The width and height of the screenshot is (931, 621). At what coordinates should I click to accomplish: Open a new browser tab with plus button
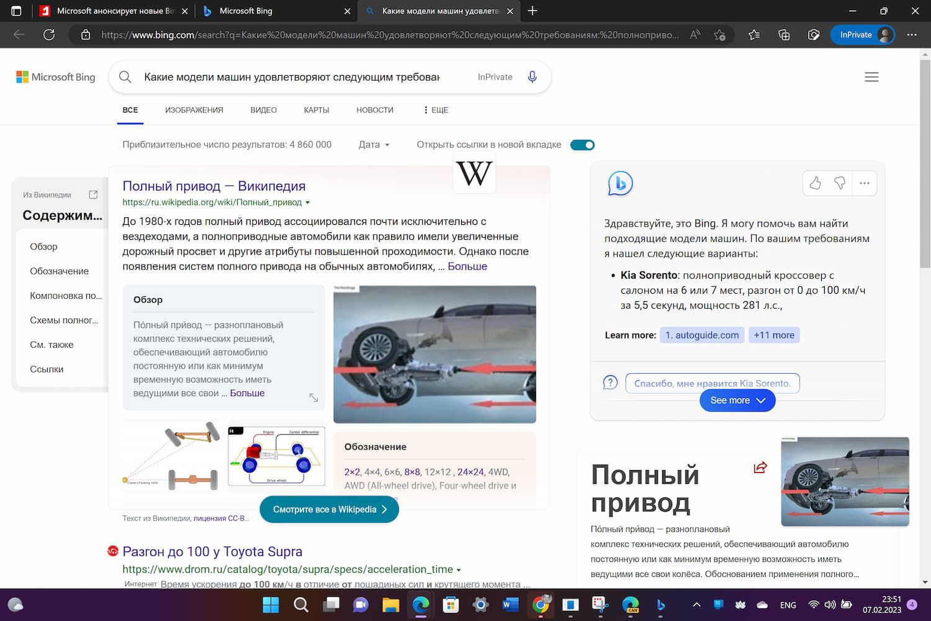(533, 11)
